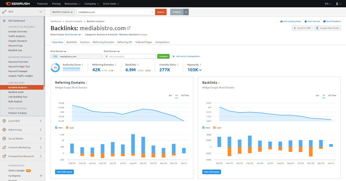Click the green Compare button
Screen dimensions: 346x181
pos(163,56)
